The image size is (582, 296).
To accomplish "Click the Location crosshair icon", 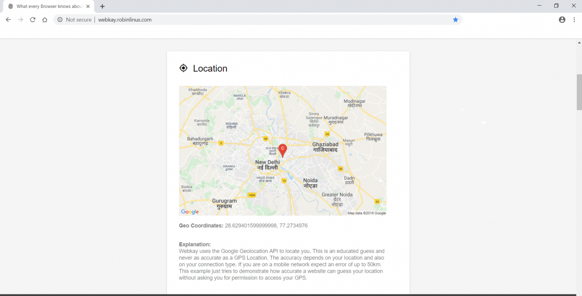I will coord(184,68).
